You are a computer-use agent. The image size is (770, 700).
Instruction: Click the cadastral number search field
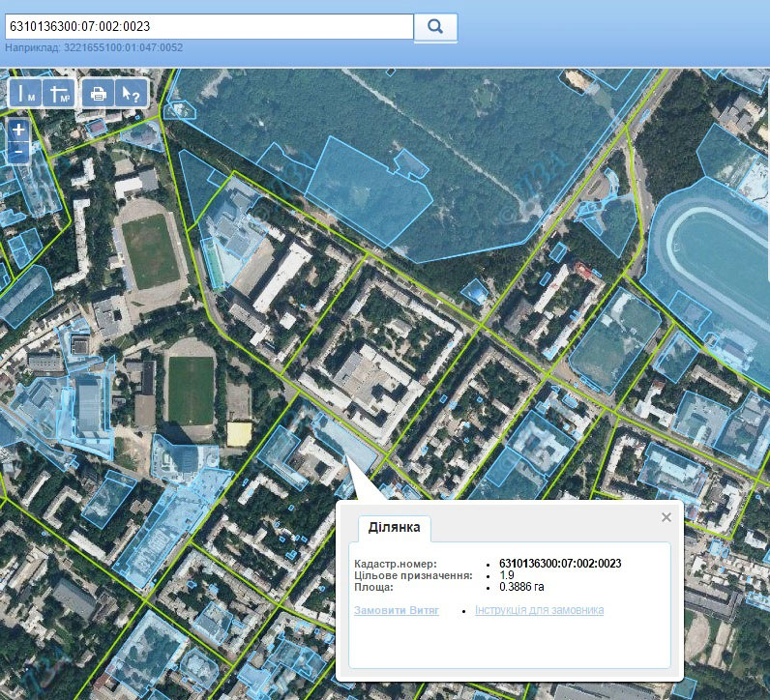208,27
